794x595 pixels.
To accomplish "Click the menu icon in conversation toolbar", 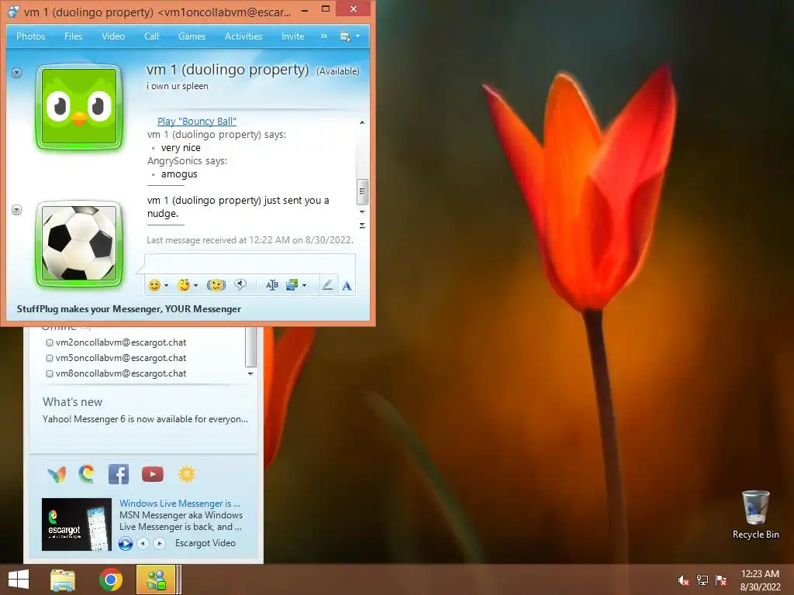I will click(x=345, y=36).
